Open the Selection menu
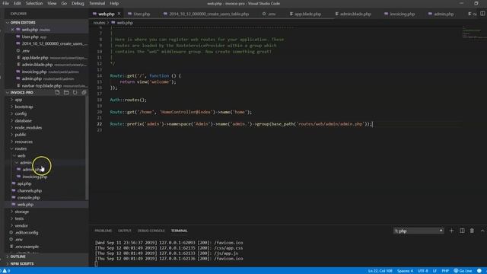 click(34, 3)
